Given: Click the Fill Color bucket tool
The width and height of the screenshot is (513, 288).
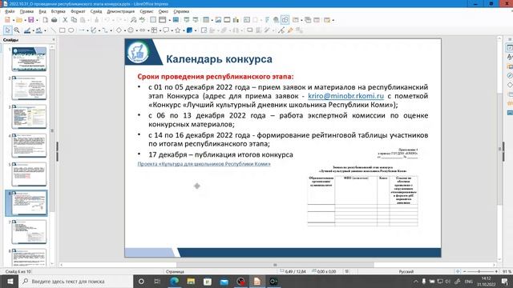Looking at the screenshot, I should coord(39,30).
